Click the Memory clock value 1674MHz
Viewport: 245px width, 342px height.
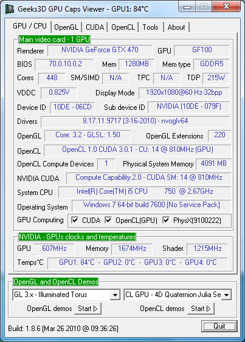132,249
